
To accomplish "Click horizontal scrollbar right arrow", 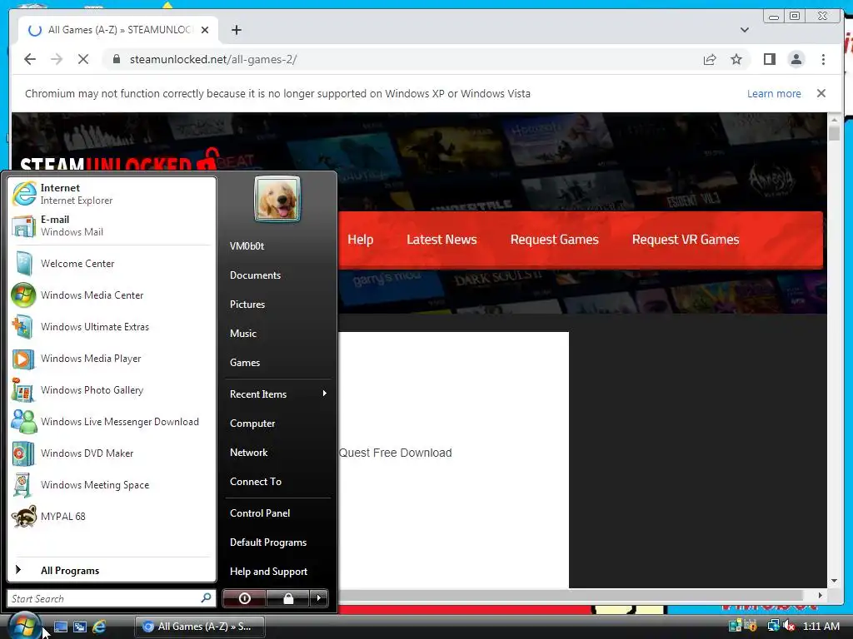I will [x=820, y=596].
